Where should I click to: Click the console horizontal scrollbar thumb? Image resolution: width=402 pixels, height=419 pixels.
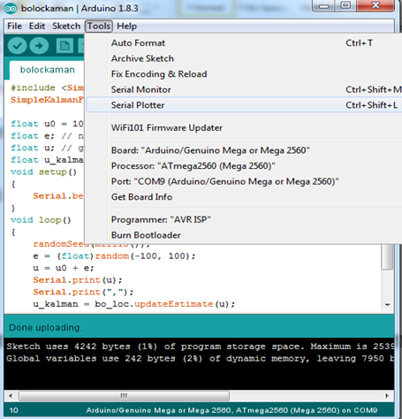pos(124,396)
